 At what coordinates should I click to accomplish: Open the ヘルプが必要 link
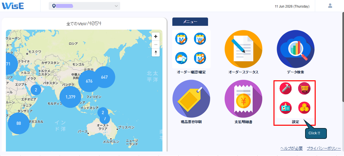[x=291, y=148]
